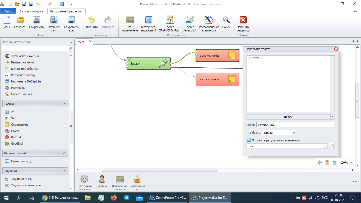Open the chek variable dropdown
361x203 pixels.
[325, 146]
